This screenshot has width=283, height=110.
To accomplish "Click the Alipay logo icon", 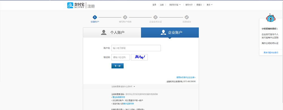I will 70,5.
